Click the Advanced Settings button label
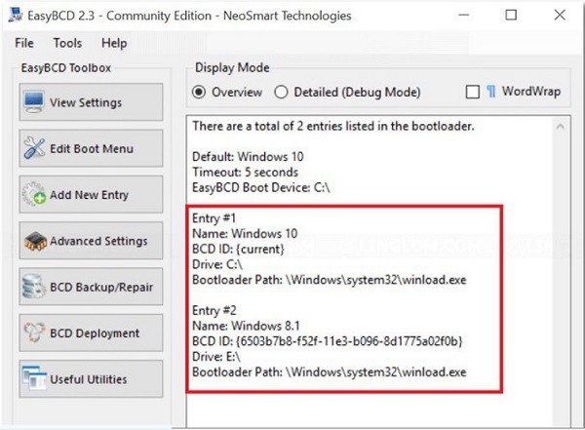585x430 pixels. click(x=98, y=241)
